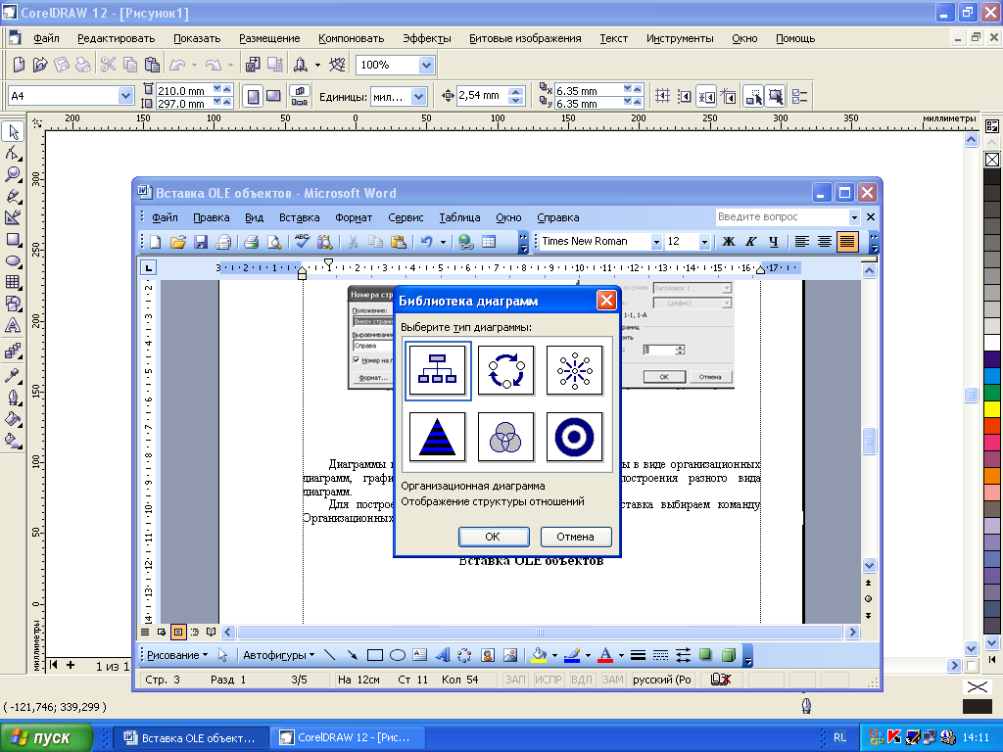Open Word font color dropdown arrow
This screenshot has width=1003, height=752.
[621, 655]
